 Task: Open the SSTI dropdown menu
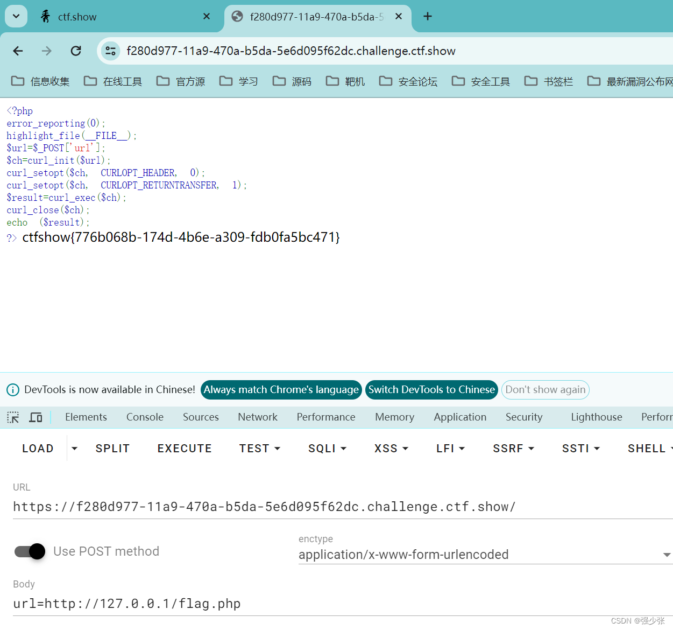(x=581, y=449)
